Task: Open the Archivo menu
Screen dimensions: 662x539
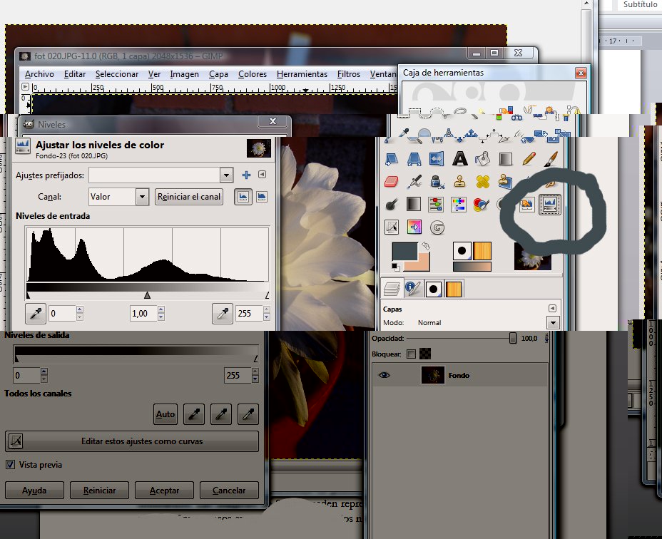Action: (x=39, y=74)
